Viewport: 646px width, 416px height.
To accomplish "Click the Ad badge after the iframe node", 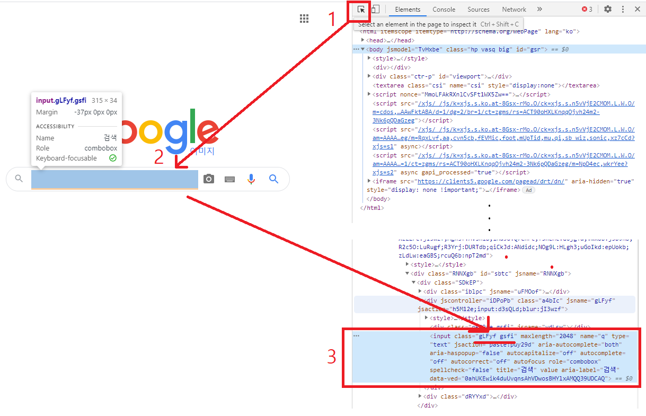I will click(x=528, y=190).
